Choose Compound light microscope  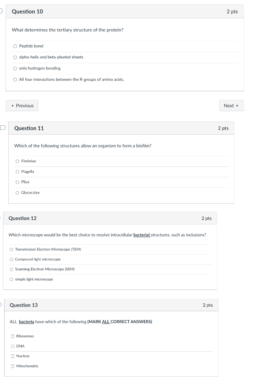(x=12, y=259)
